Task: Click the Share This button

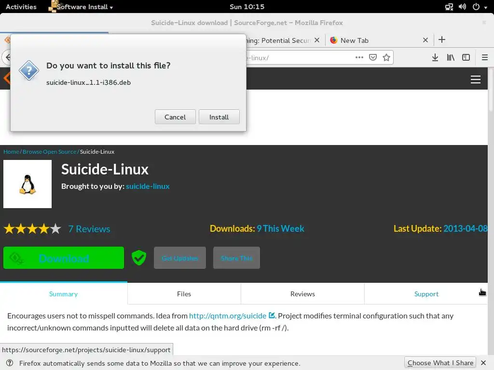Action: [236, 258]
